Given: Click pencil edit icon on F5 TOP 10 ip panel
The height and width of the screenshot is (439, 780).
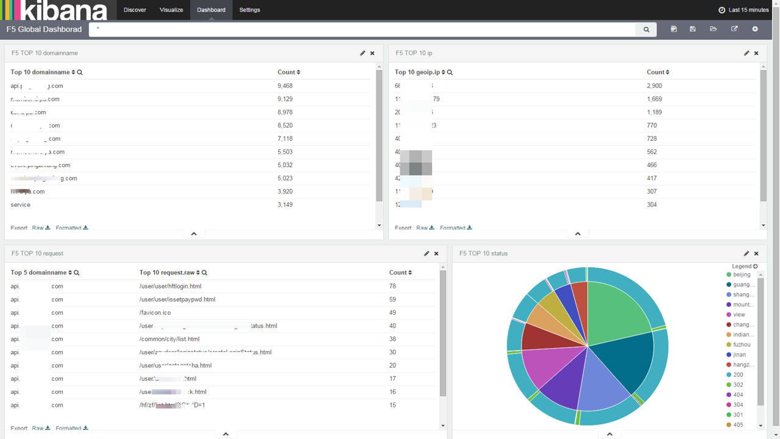Looking at the screenshot, I should 746,53.
